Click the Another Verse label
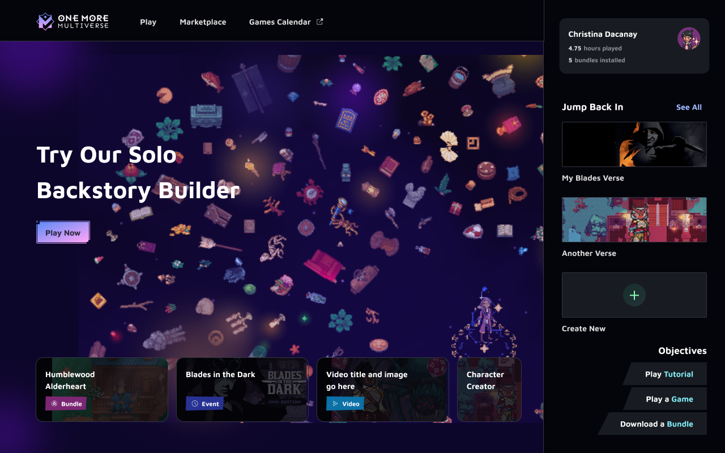 [589, 253]
